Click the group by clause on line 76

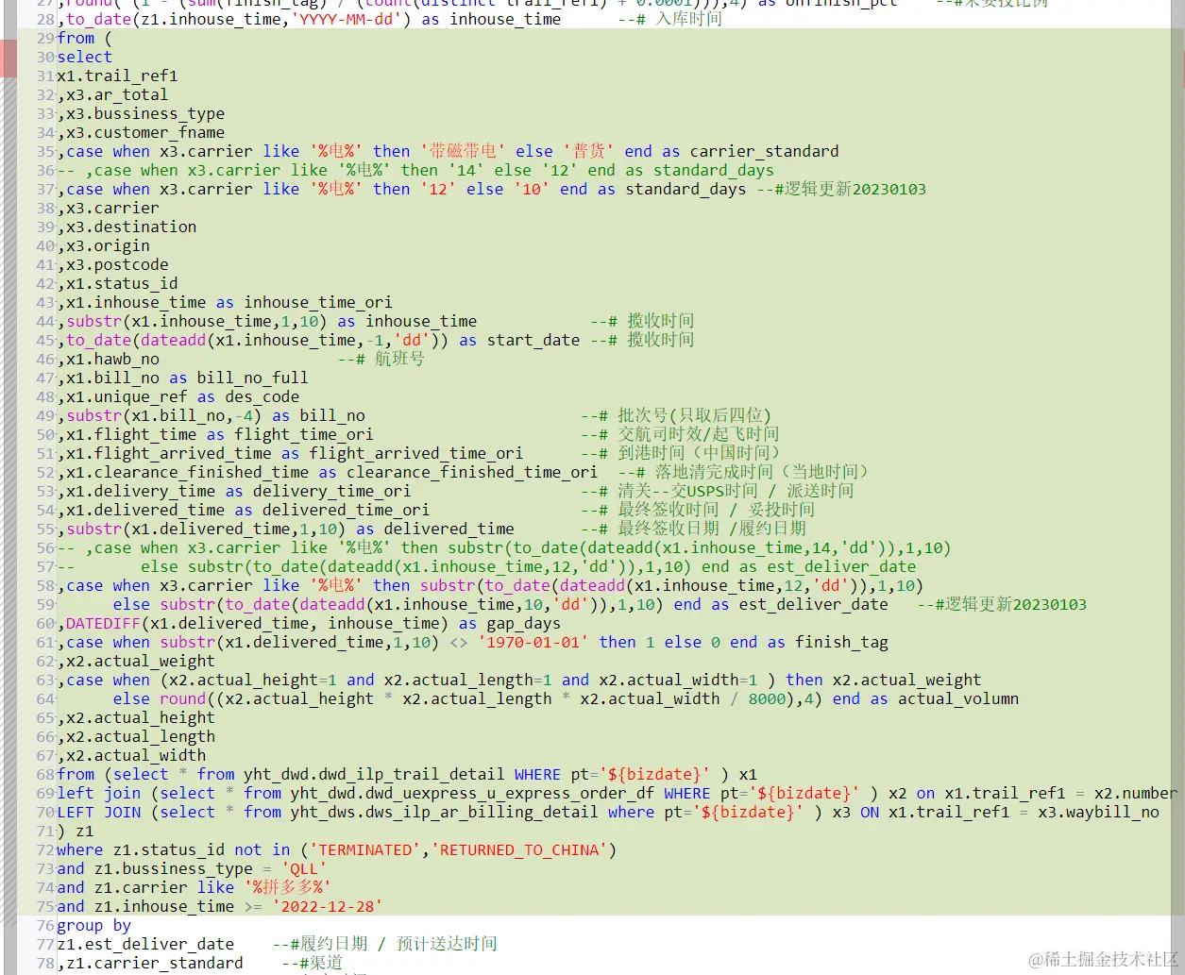pyautogui.click(x=95, y=925)
